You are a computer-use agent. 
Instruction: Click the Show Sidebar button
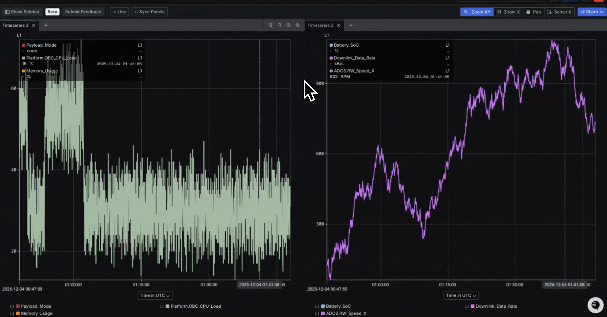22,12
